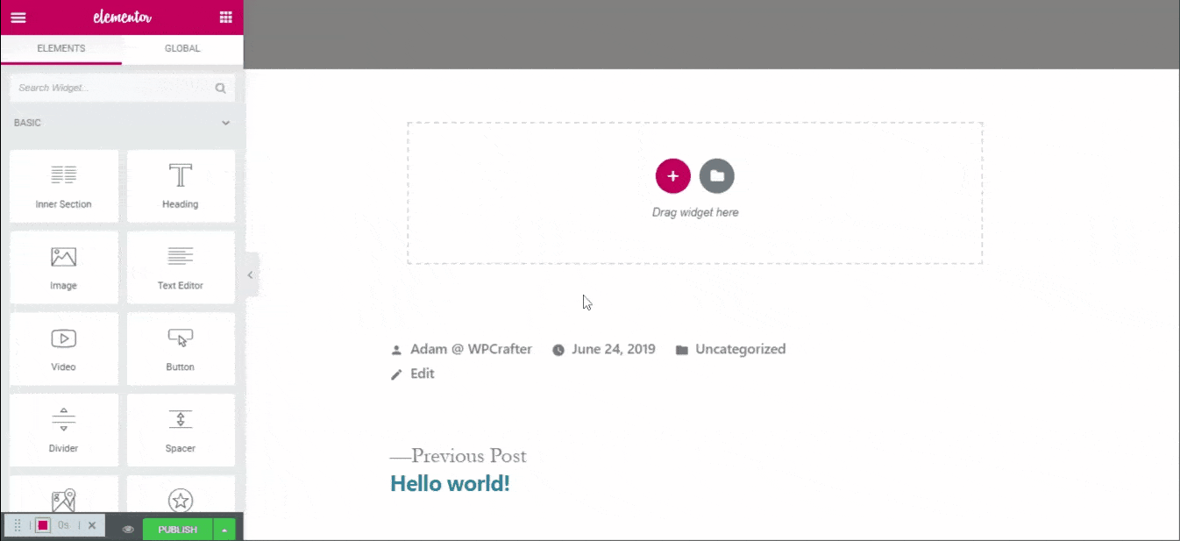Open the Elementor hamburger menu

pyautogui.click(x=18, y=18)
